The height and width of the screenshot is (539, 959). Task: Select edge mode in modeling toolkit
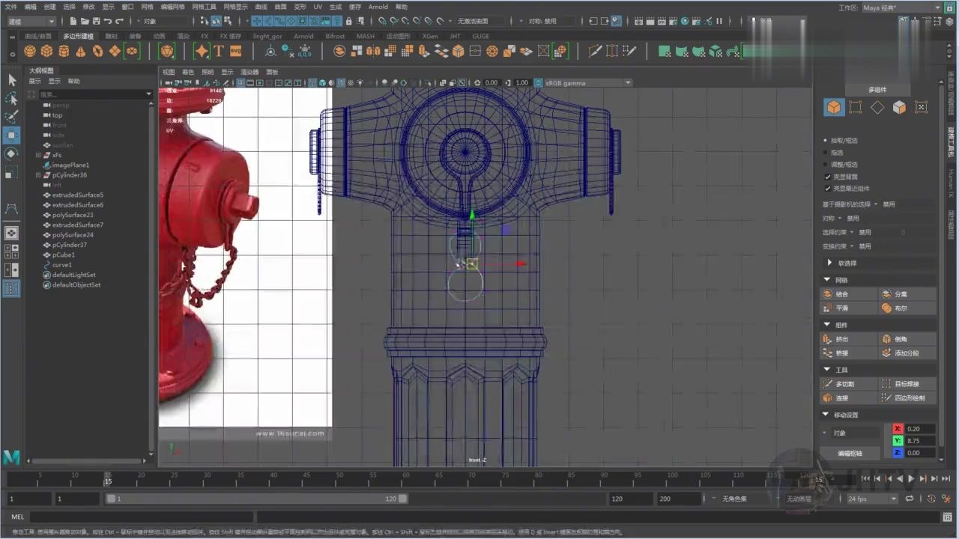pos(877,107)
